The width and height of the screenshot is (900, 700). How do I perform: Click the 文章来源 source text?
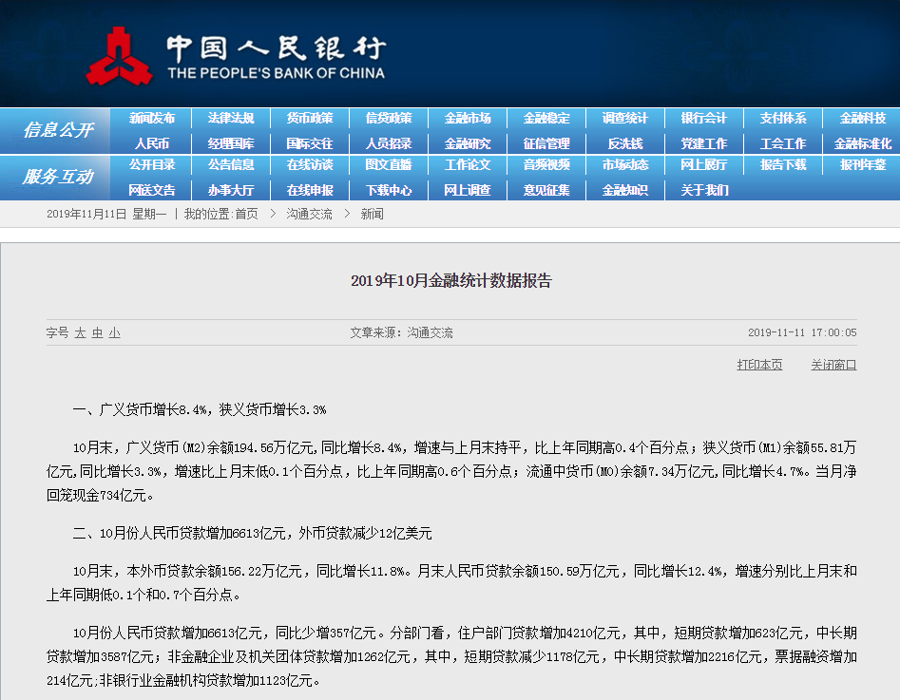pyautogui.click(x=401, y=332)
